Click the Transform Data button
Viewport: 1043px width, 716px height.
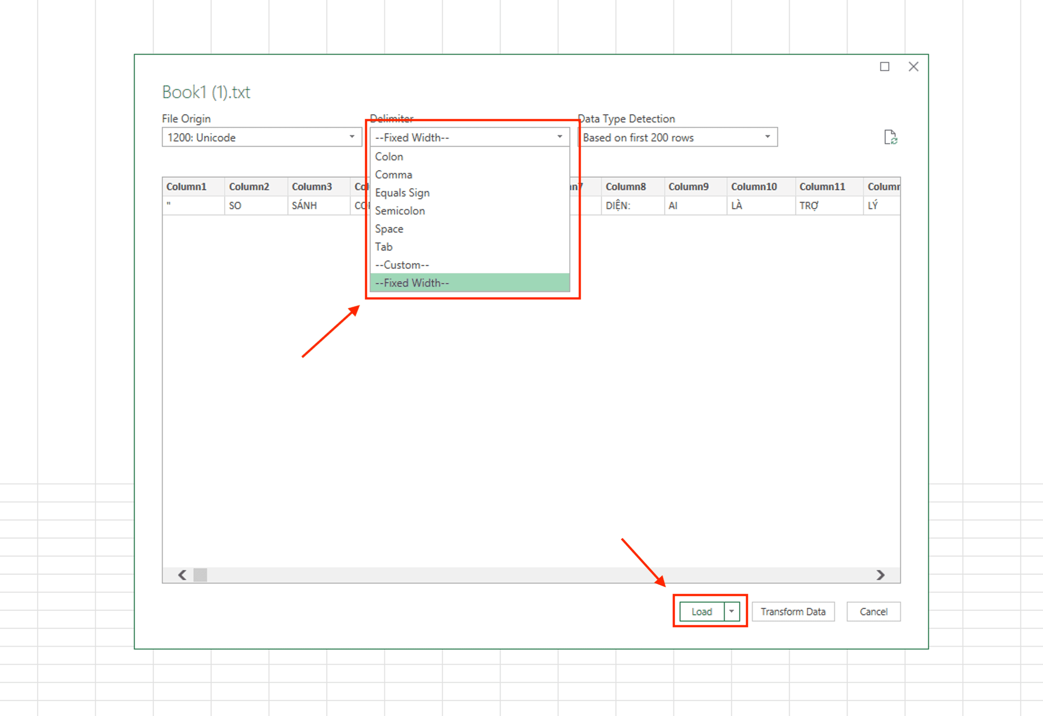pos(793,611)
